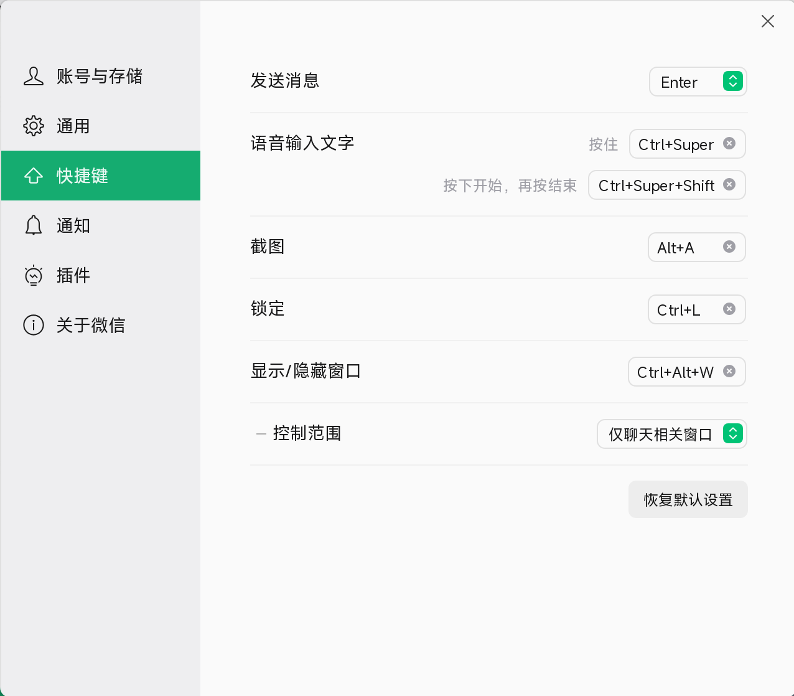Close the settings window
Image resolution: width=794 pixels, height=696 pixels.
coord(768,21)
